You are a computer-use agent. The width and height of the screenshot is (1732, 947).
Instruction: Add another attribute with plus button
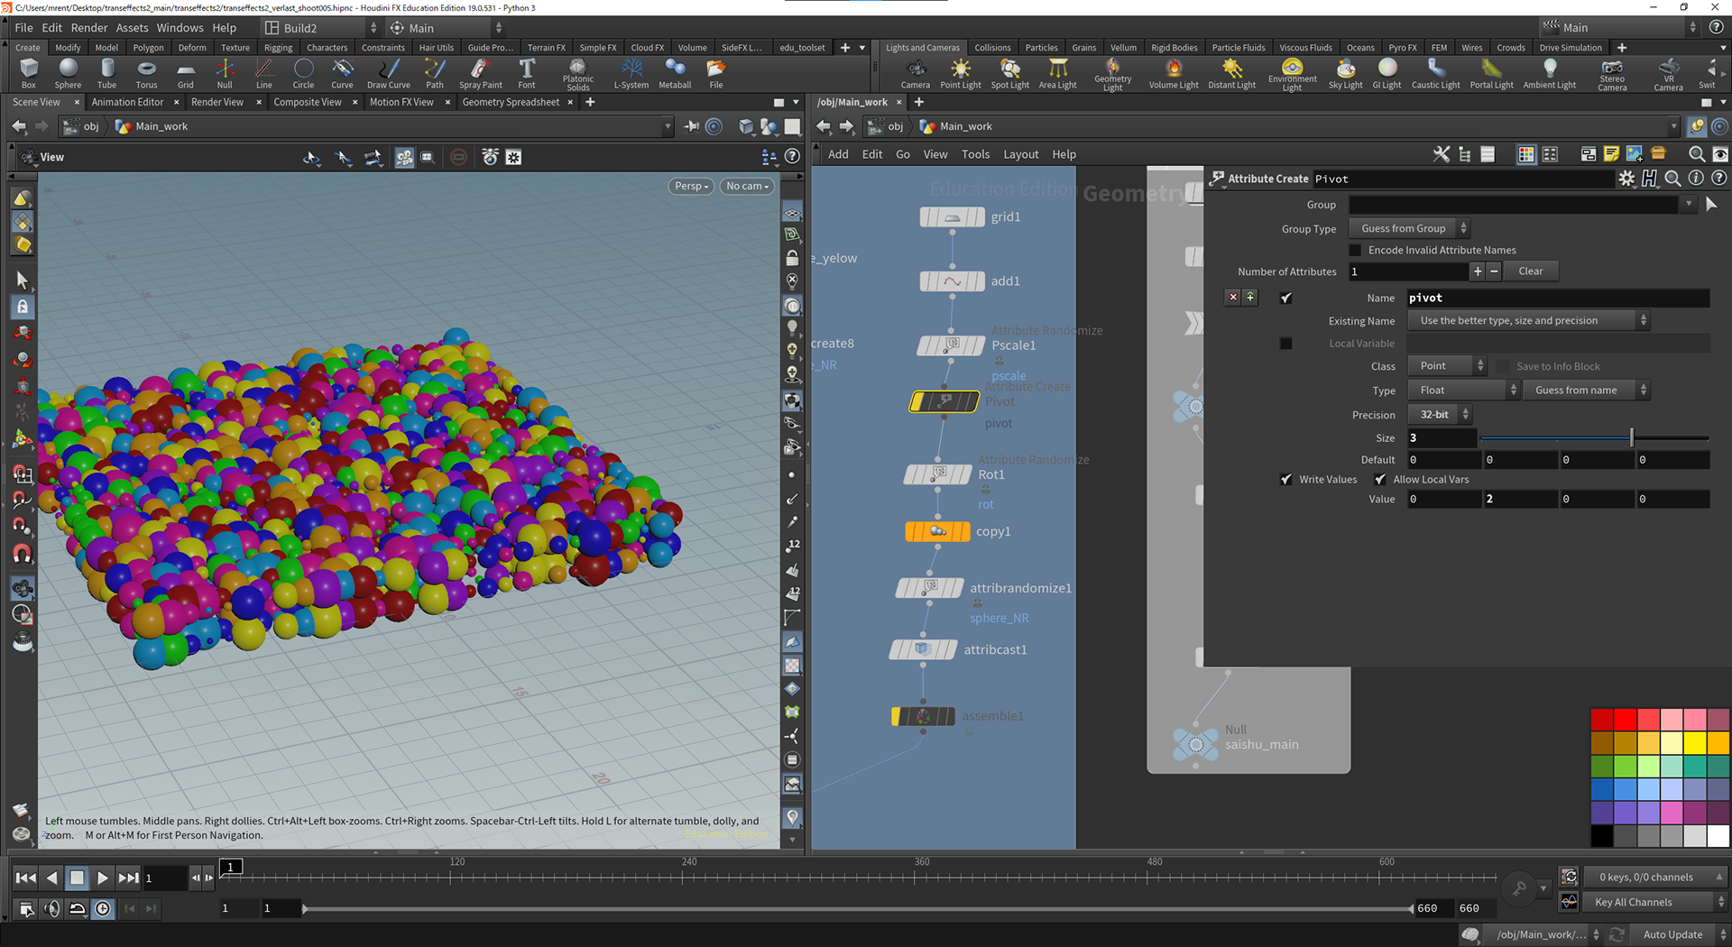[1477, 271]
